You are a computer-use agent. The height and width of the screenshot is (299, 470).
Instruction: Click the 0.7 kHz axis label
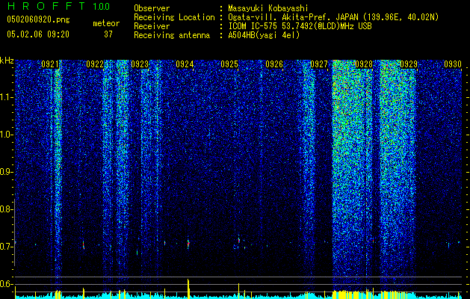(x=7, y=247)
